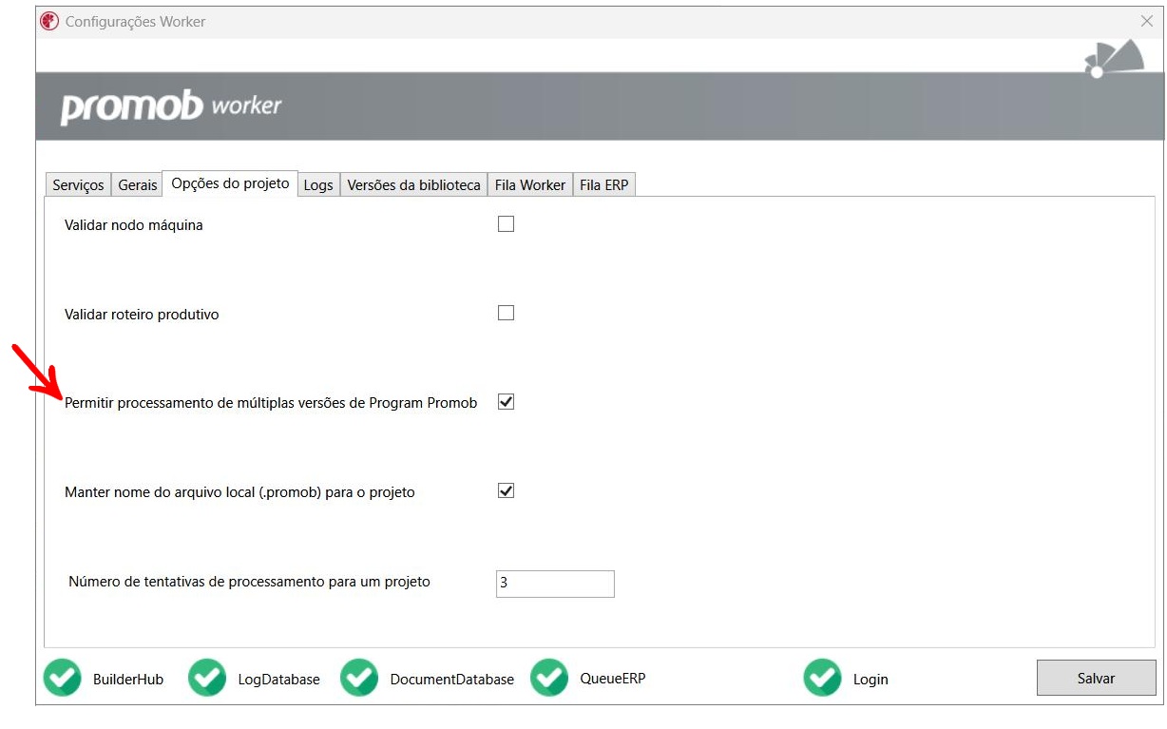Click the Validar nodo máquina label
The width and height of the screenshot is (1167, 729).
click(x=134, y=225)
